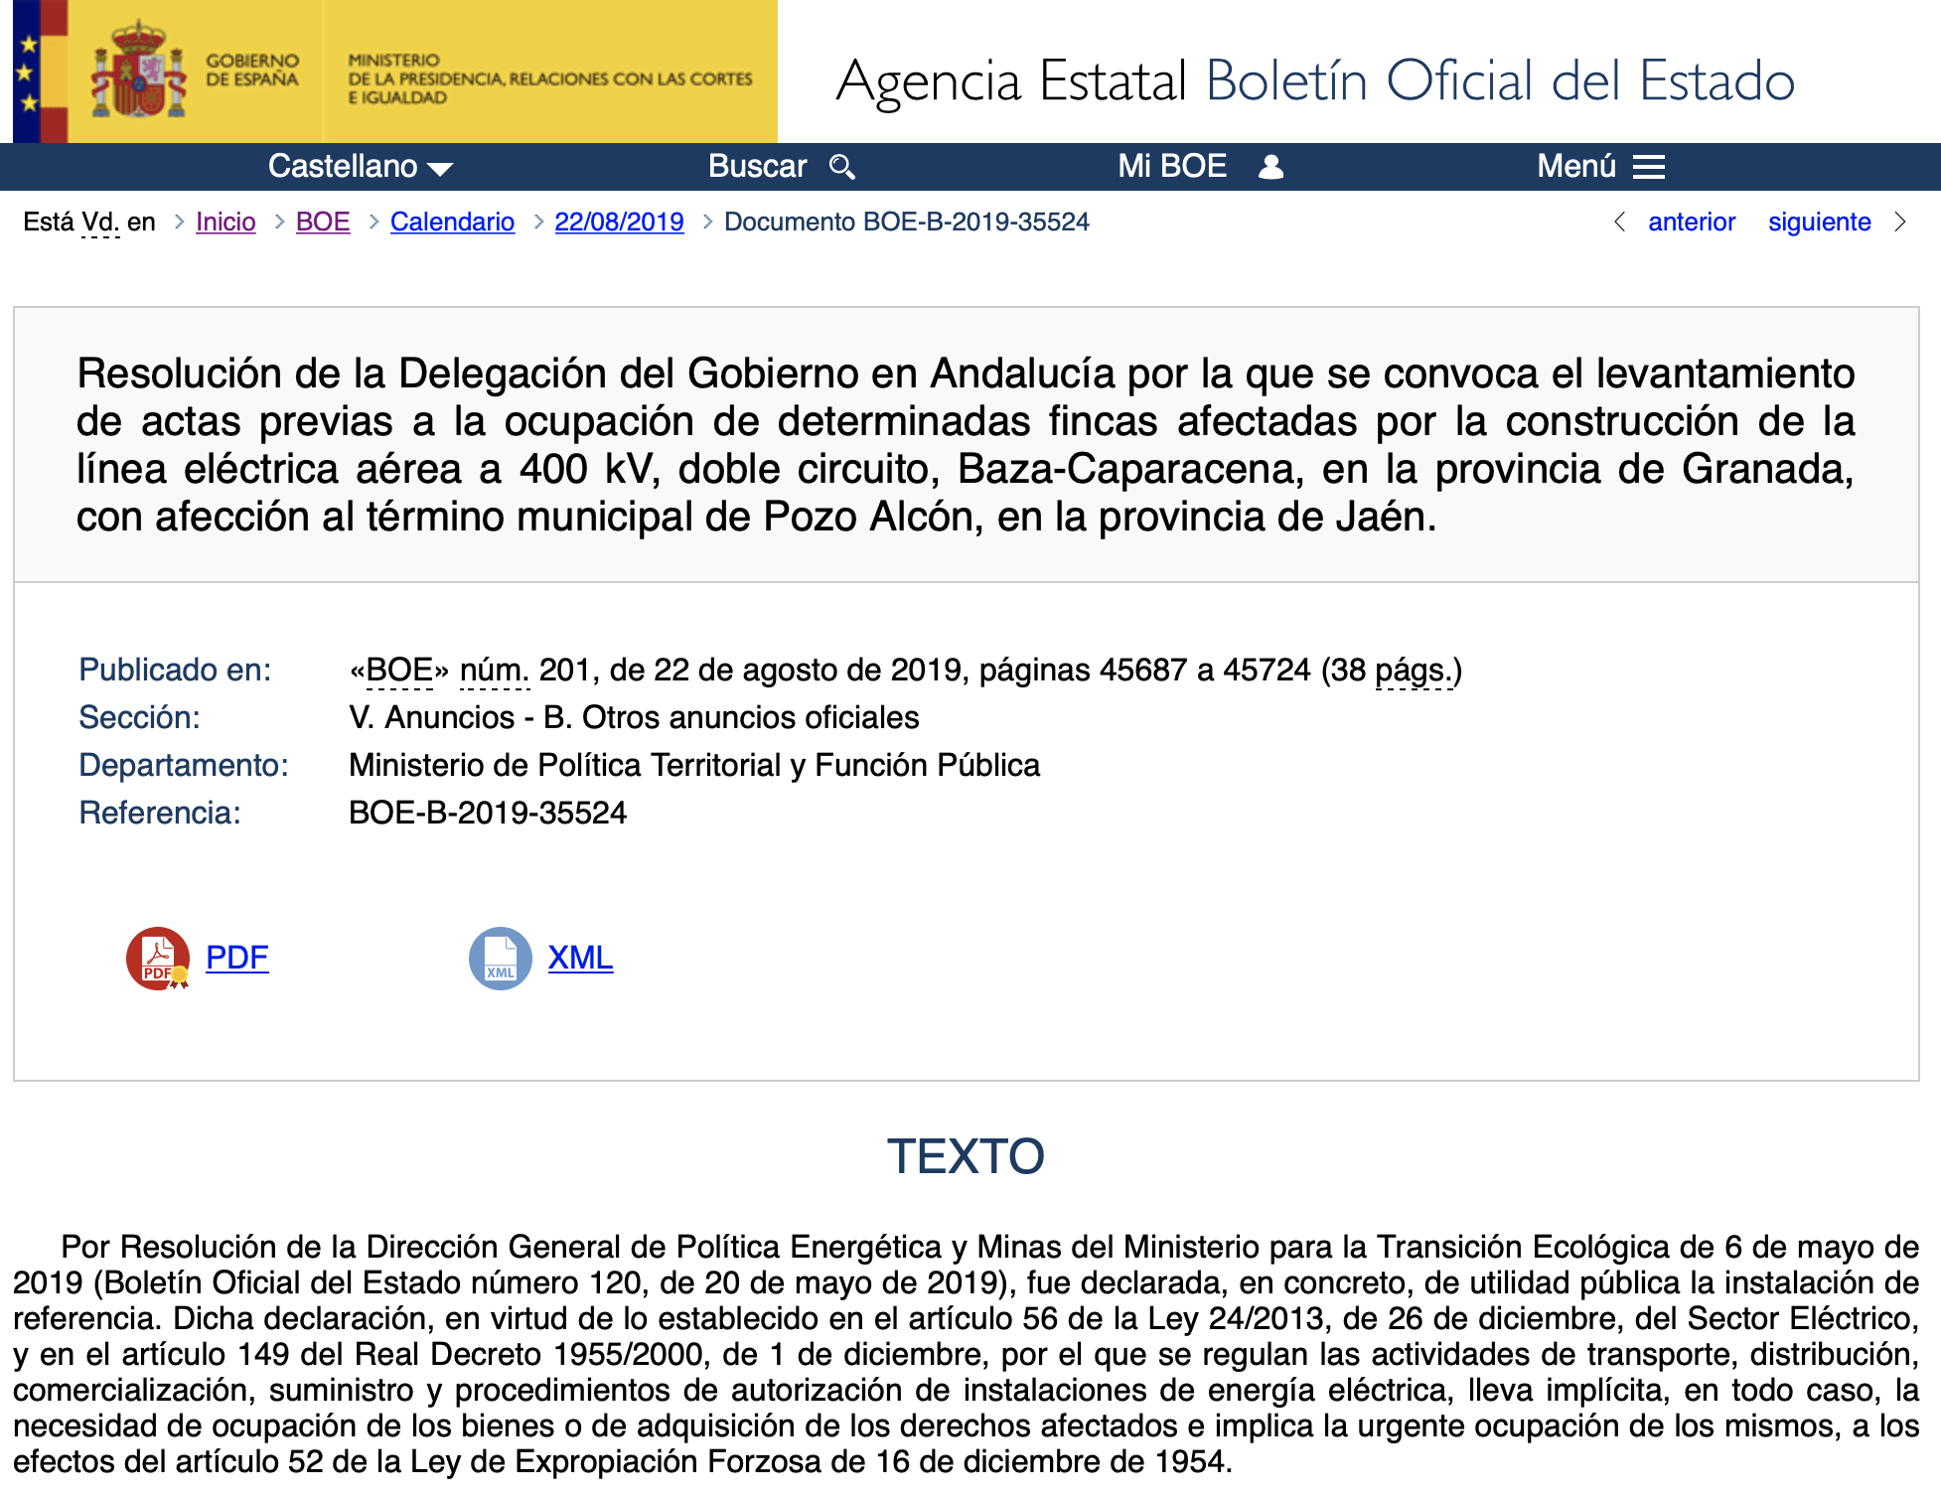Screen dimensions: 1941x1498
Task: Open the XML text link
Action: pyautogui.click(x=580, y=958)
